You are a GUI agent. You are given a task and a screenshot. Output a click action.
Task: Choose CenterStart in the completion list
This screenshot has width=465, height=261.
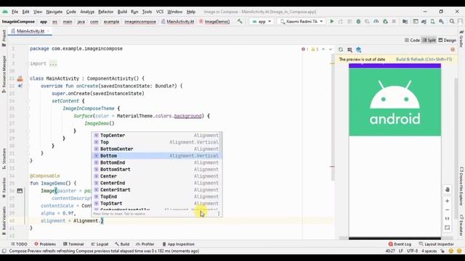tap(156, 190)
